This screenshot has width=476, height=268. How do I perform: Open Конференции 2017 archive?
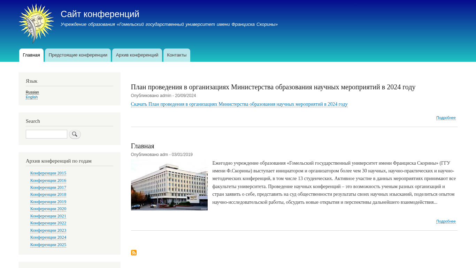pos(48,187)
